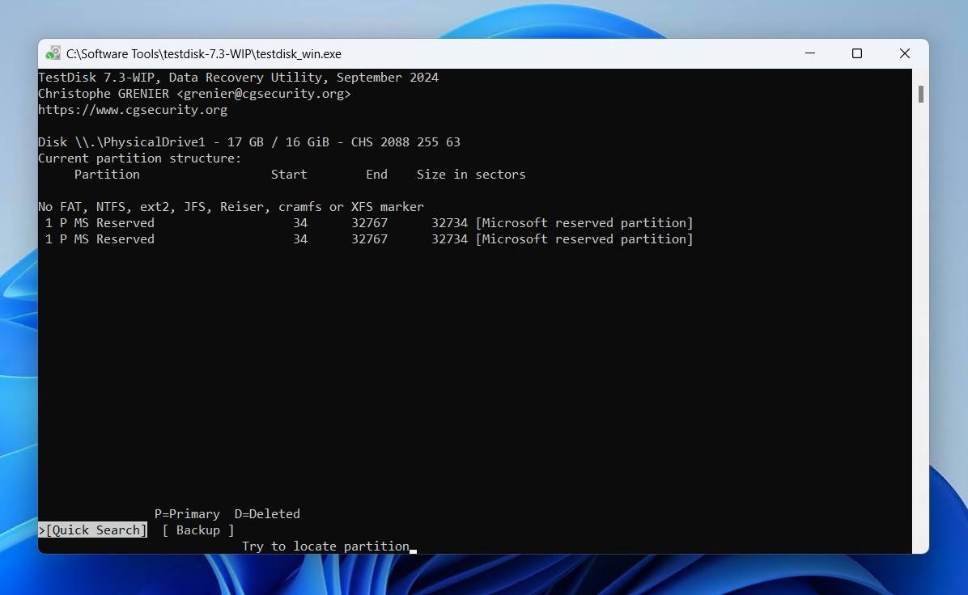Click the https://www.cgsecurity.org URL text
968x595 pixels.
(133, 110)
